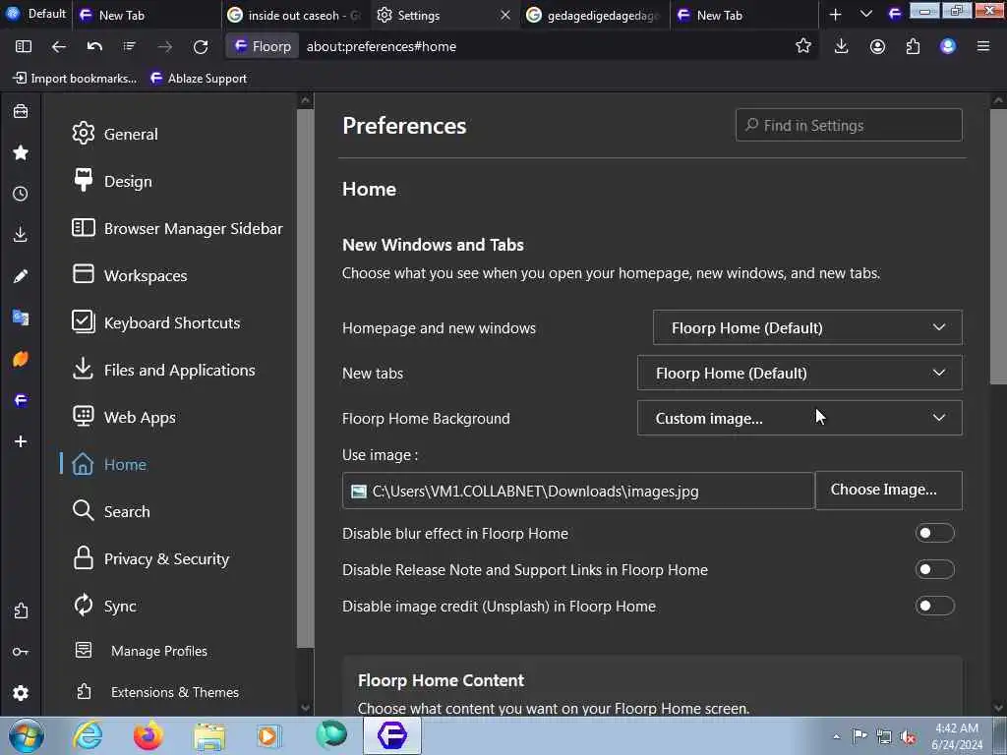The width and height of the screenshot is (1007, 755).
Task: Open sidebar settings gear at bottom
Action: coord(21,693)
